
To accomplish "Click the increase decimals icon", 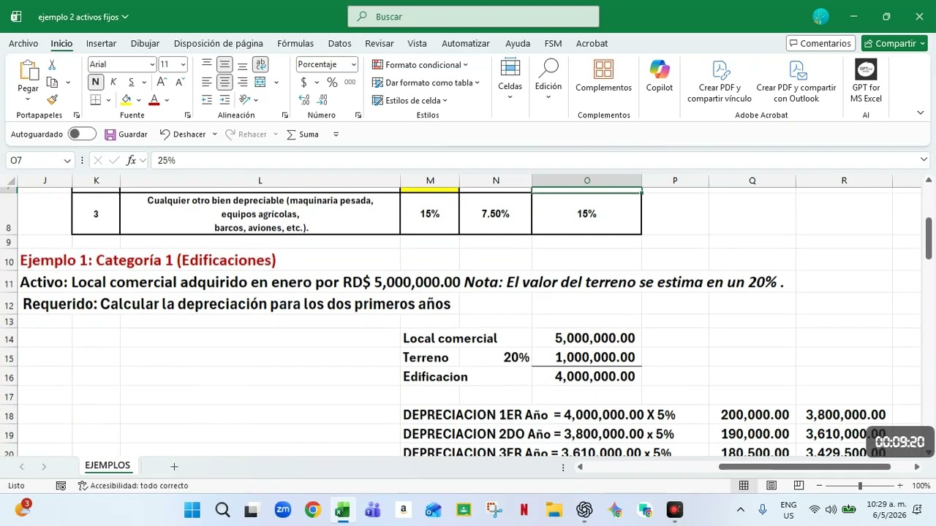I will pos(304,99).
